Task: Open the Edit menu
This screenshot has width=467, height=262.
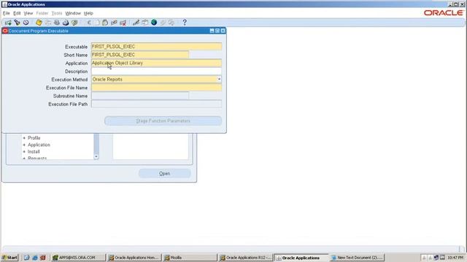Action: [x=17, y=13]
